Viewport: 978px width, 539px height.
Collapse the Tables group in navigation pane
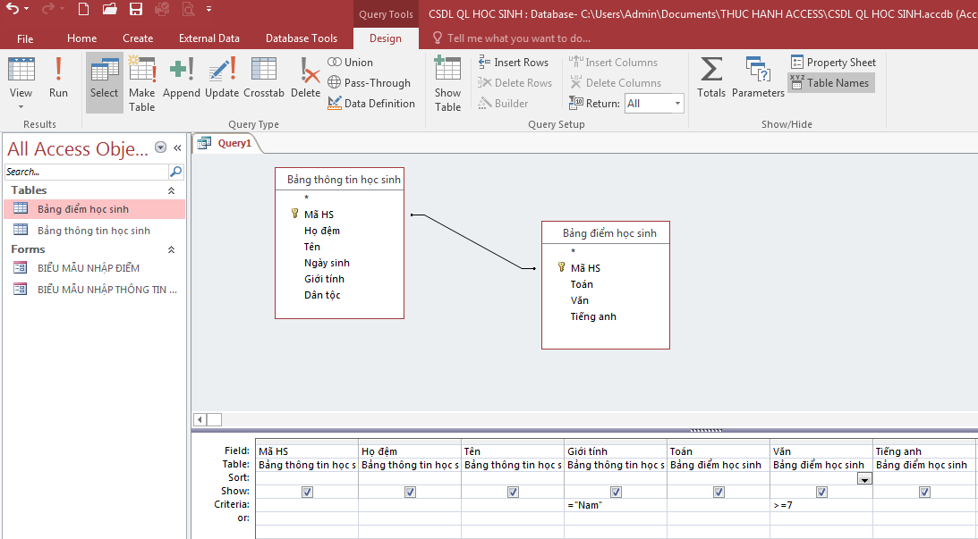(172, 190)
